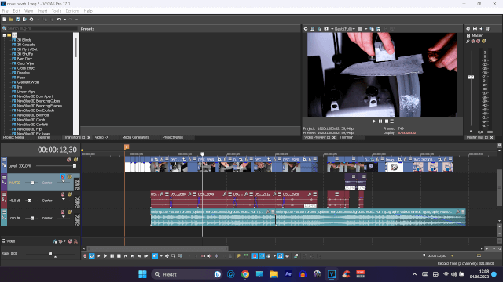Mute the highlighted audio track

click(63, 176)
